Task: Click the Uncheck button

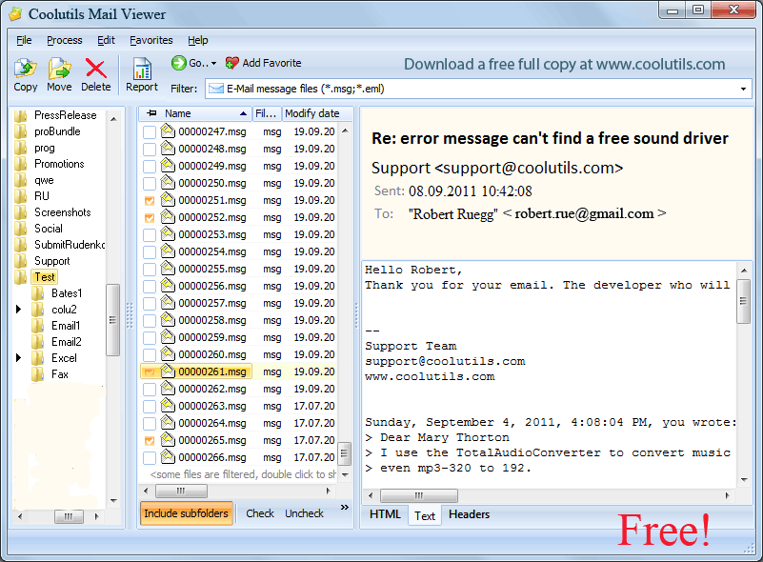Action: pyautogui.click(x=304, y=513)
